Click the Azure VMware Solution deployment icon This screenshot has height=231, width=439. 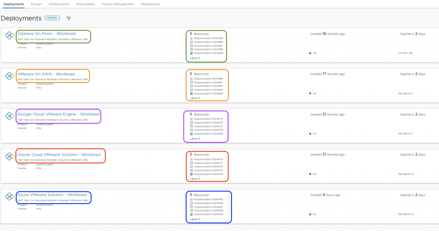9,196
